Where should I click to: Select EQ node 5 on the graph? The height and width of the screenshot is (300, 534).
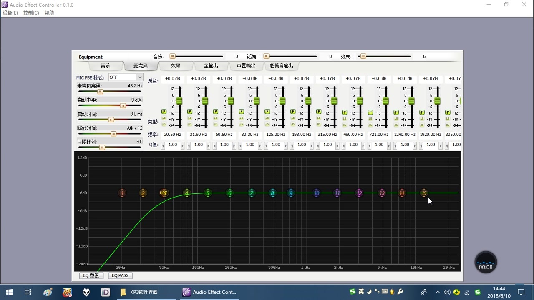pos(207,193)
